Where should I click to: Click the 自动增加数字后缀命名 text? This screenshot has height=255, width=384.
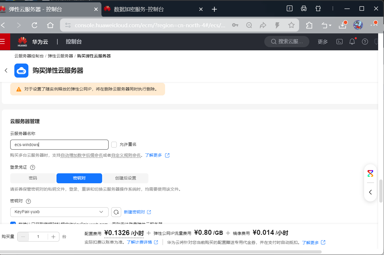[x=82, y=155]
